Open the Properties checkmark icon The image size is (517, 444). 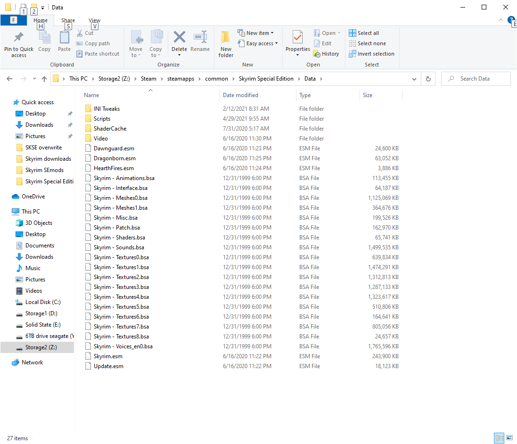(x=297, y=38)
